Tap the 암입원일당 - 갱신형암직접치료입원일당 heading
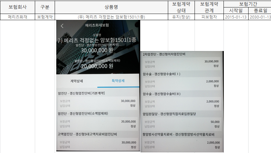Viewport: 271px width, 153px height. click(x=169, y=114)
